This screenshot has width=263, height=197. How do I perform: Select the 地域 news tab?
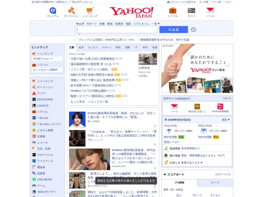(x=155, y=48)
